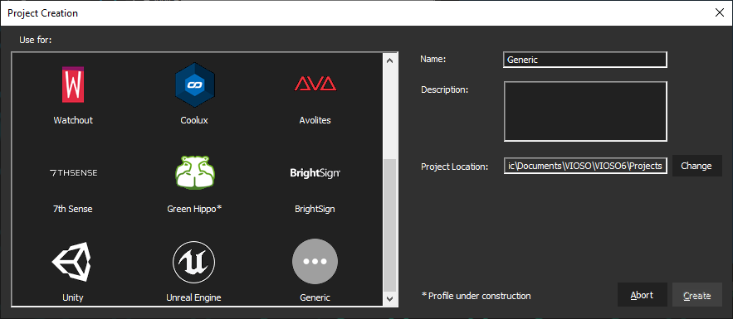Click the Generic text label in list
The image size is (733, 319).
tap(315, 297)
